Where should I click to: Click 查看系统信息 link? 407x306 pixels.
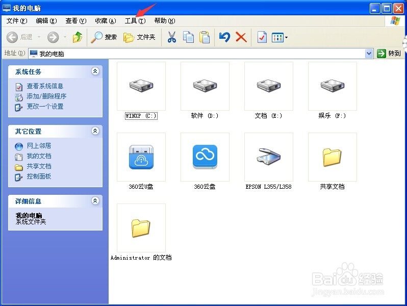click(x=45, y=86)
